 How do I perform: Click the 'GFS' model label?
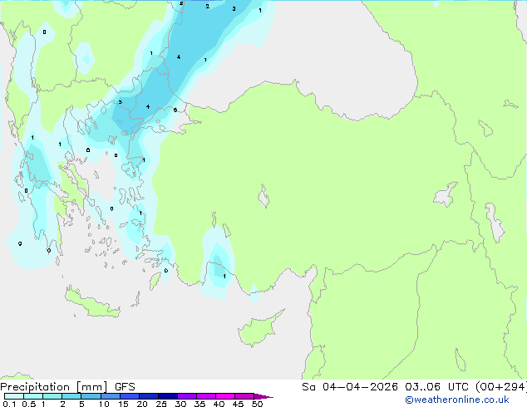click(x=125, y=387)
